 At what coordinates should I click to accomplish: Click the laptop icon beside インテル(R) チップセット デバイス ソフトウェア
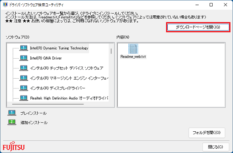coord(24,68)
